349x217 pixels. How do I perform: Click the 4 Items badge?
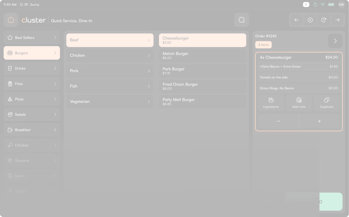[263, 45]
